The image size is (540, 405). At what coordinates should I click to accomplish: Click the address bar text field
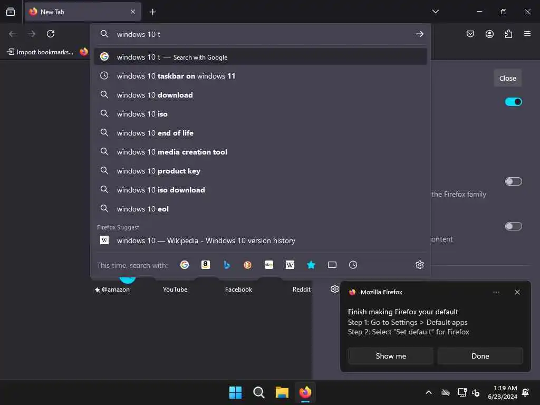[x=262, y=34]
